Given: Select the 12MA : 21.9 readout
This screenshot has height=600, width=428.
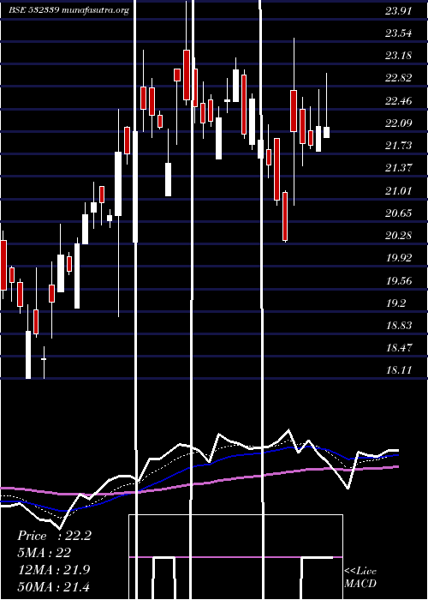Looking at the screenshot, I should 54,570.
